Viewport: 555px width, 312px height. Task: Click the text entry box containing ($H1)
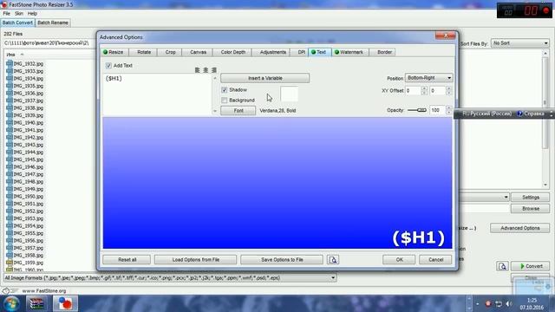click(x=158, y=94)
